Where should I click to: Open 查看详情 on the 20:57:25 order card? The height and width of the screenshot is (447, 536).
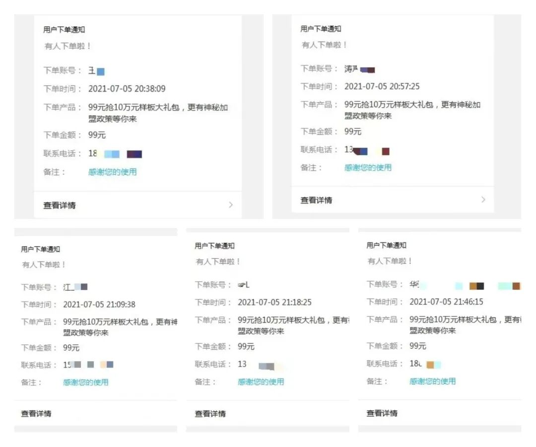316,200
